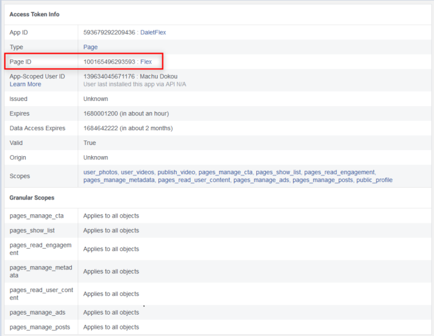Click 'Applies to all objects' for pages_manage_metadata

coord(111,271)
